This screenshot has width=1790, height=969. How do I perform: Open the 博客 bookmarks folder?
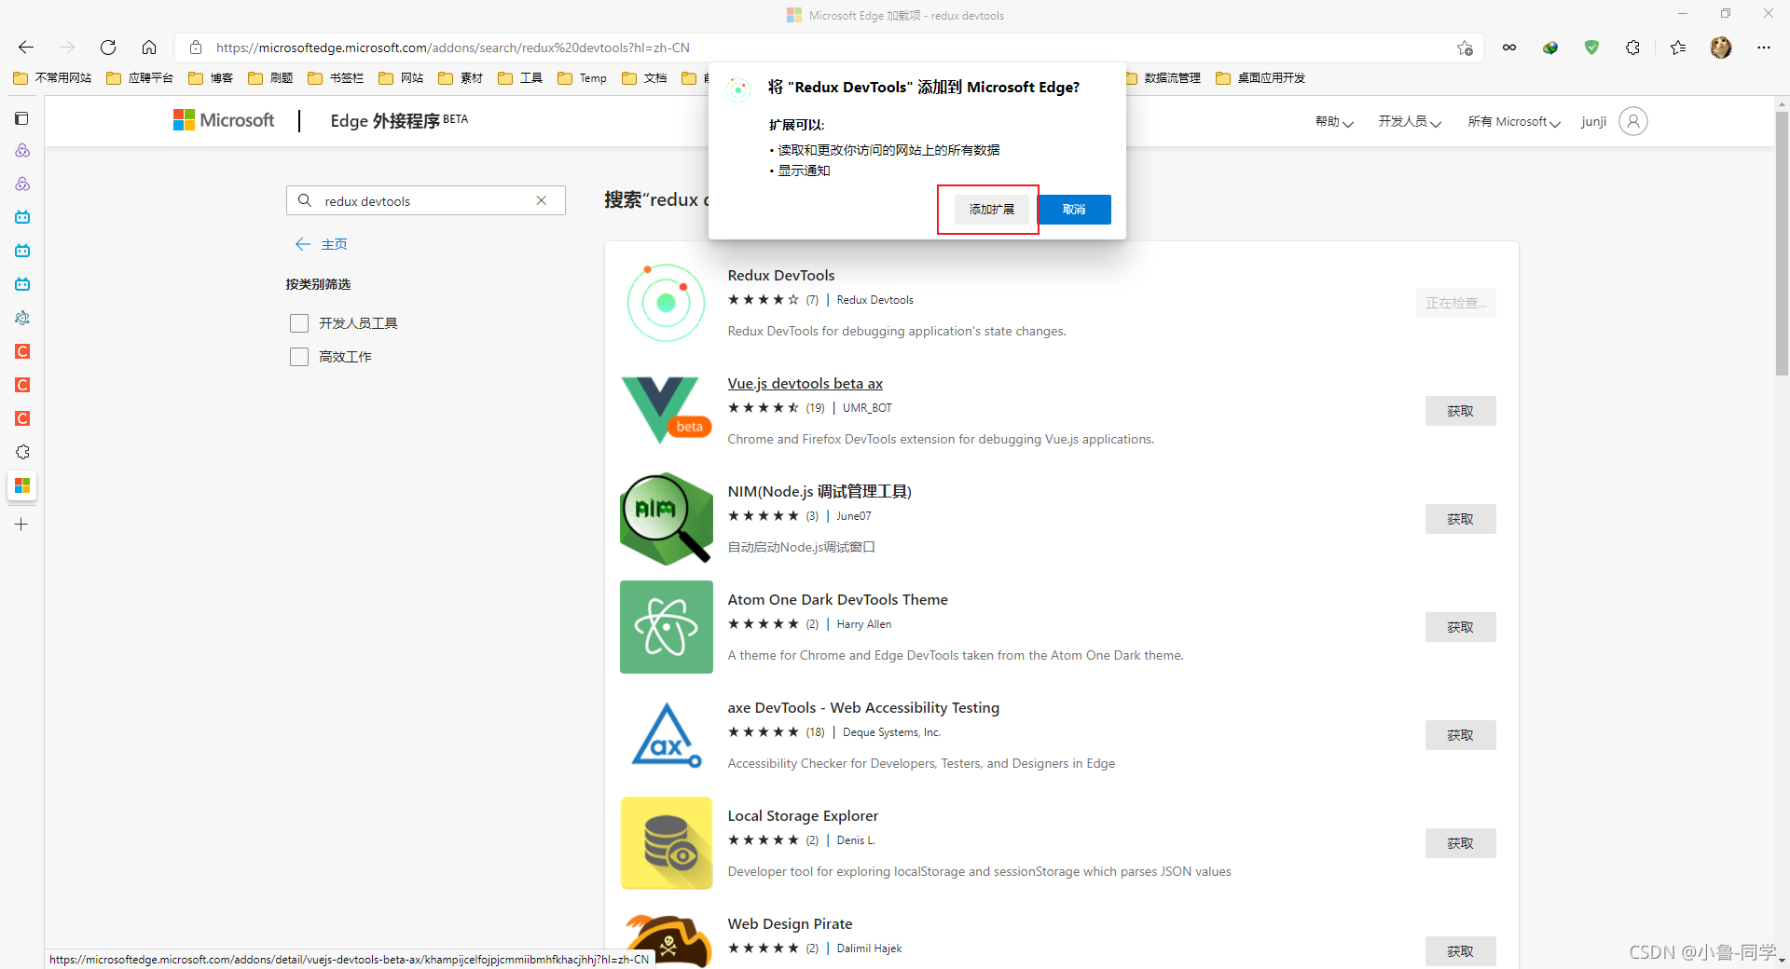point(211,78)
